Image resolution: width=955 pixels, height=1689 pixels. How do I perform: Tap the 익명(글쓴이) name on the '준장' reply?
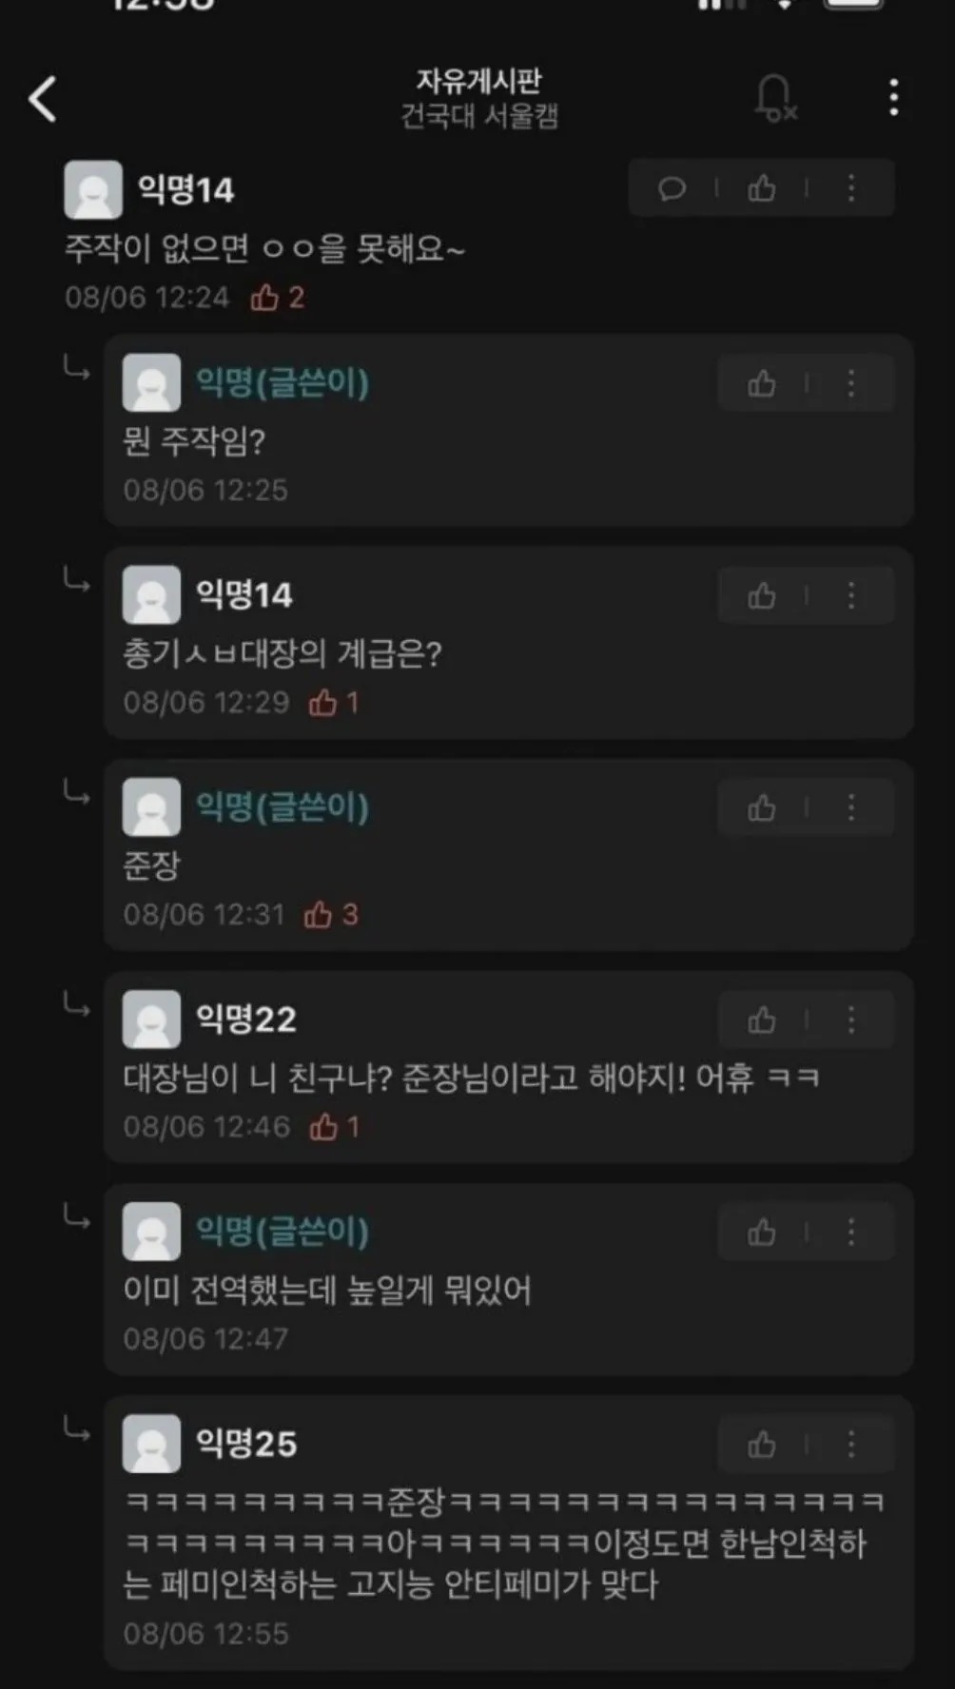(282, 807)
